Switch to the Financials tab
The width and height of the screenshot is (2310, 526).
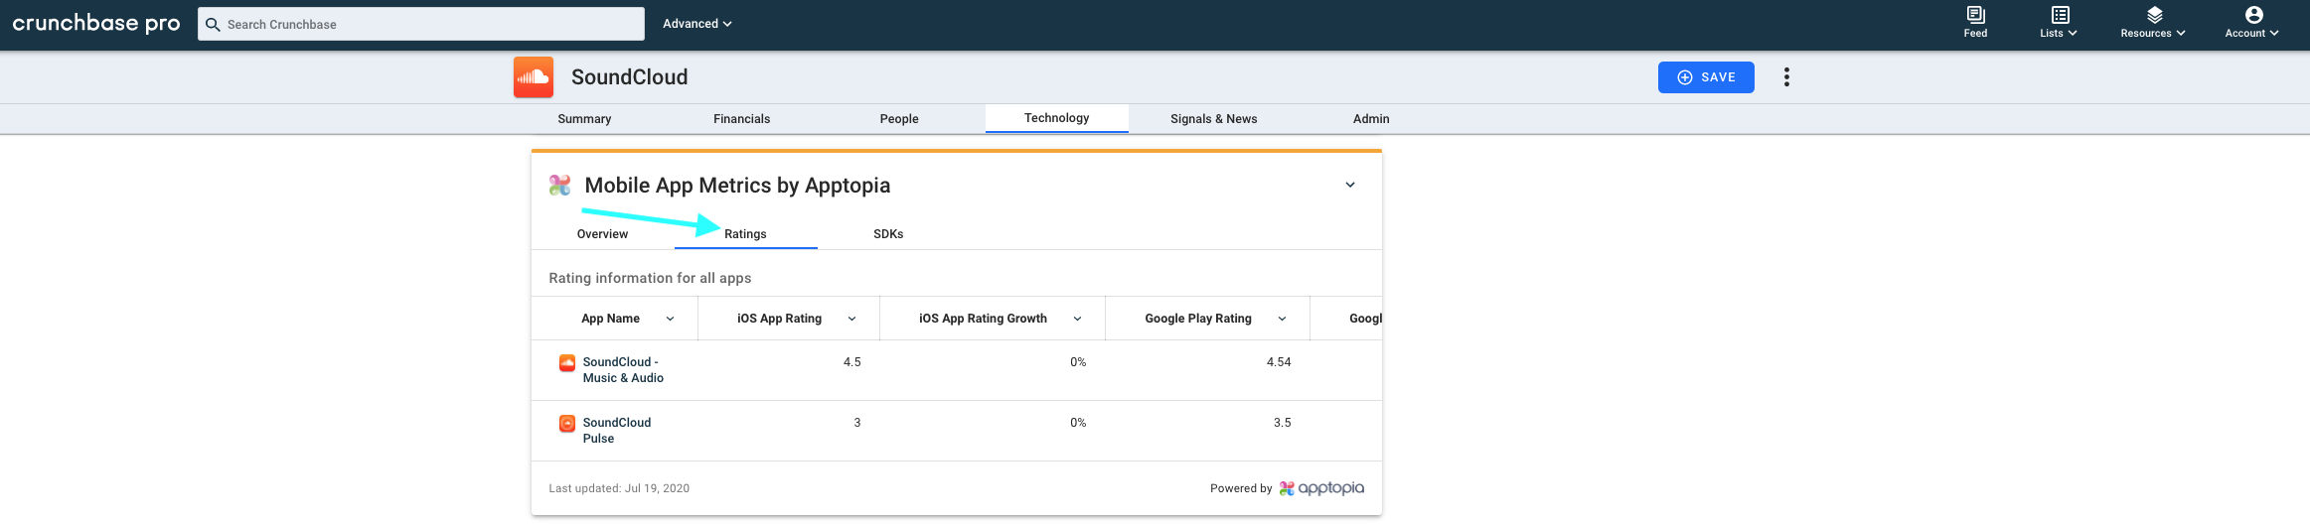click(742, 119)
